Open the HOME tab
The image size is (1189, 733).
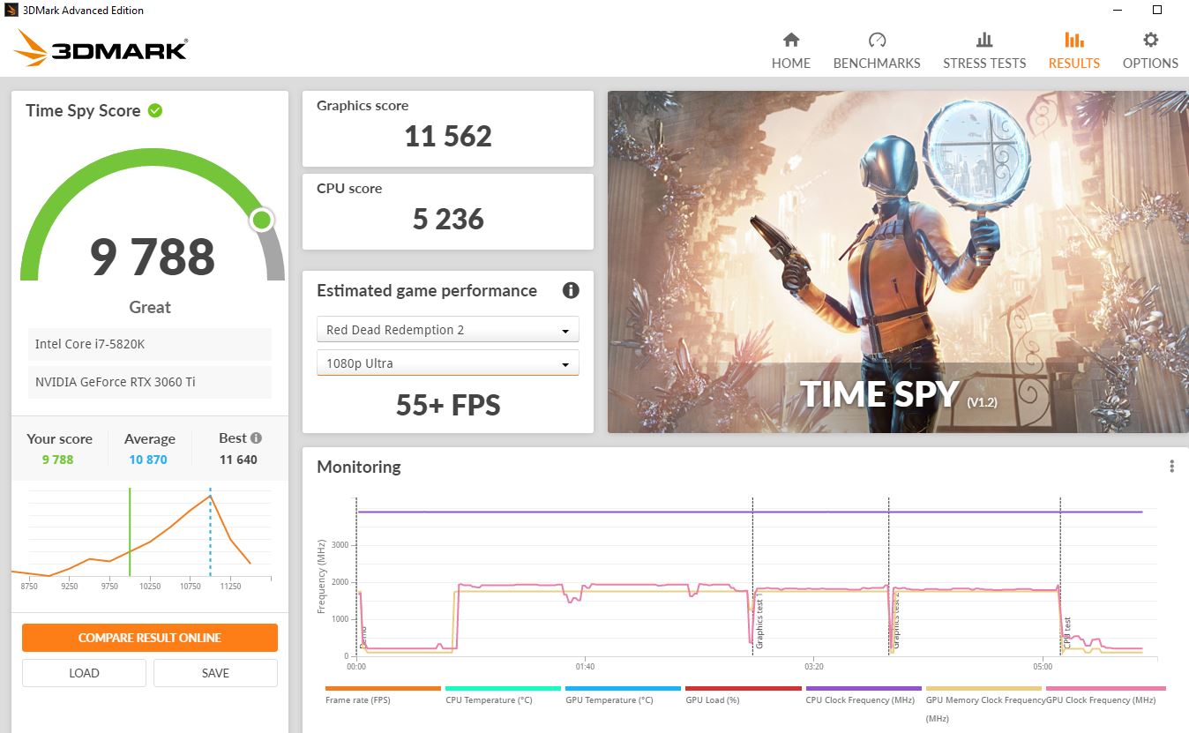click(791, 51)
